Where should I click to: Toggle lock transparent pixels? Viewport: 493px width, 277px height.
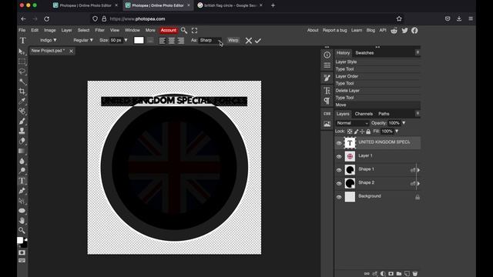pyautogui.click(x=350, y=132)
